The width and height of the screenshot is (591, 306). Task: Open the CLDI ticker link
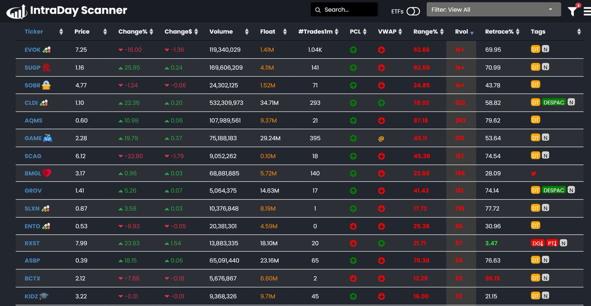[x=32, y=103]
